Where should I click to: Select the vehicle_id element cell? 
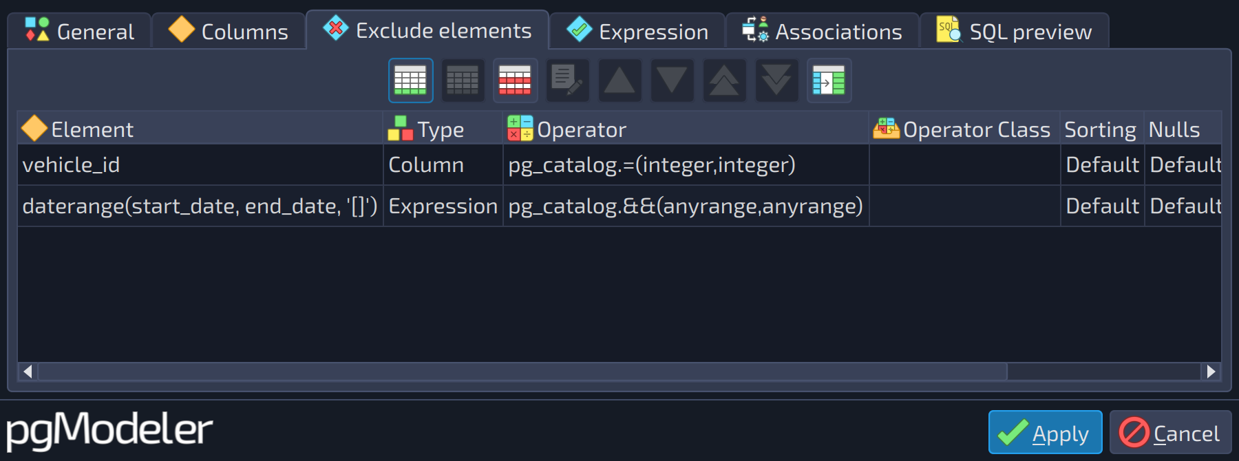200,165
